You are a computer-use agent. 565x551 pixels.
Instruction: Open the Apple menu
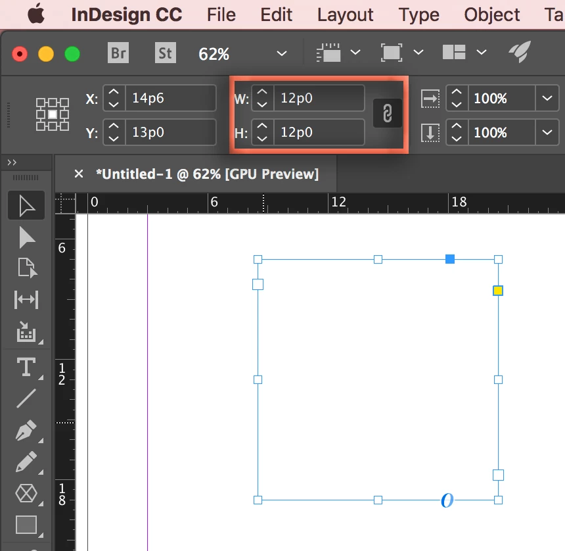click(x=36, y=14)
